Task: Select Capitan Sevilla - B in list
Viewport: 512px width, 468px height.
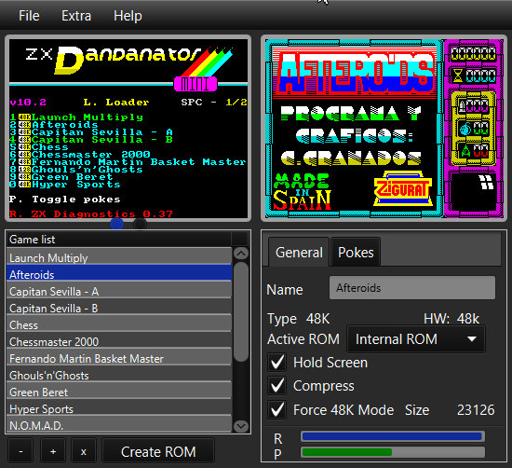Action: coord(119,307)
